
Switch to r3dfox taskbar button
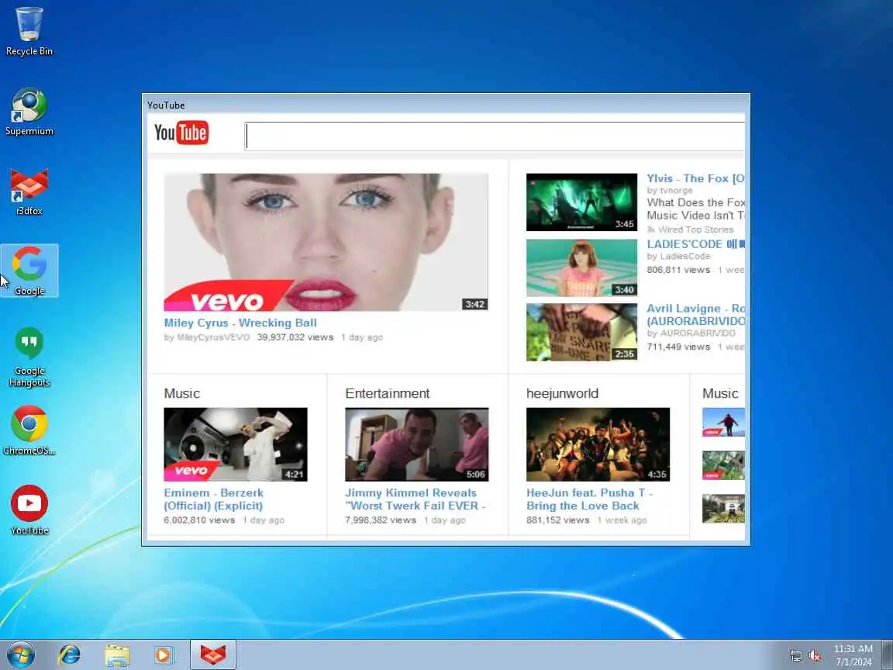coord(212,654)
